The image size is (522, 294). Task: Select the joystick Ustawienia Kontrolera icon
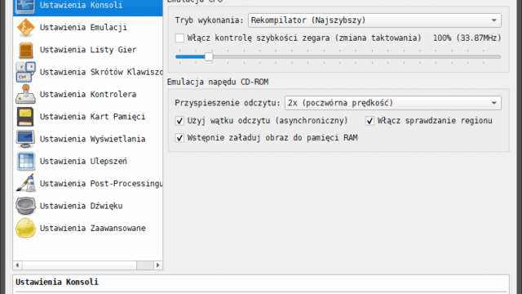click(x=25, y=95)
